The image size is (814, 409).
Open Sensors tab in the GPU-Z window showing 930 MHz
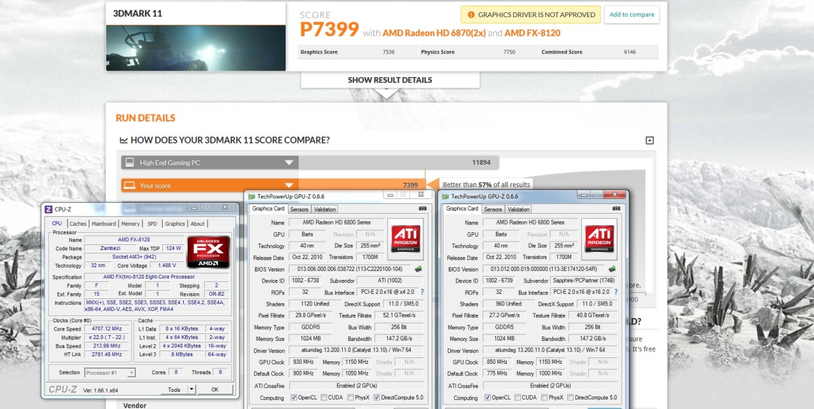[299, 209]
